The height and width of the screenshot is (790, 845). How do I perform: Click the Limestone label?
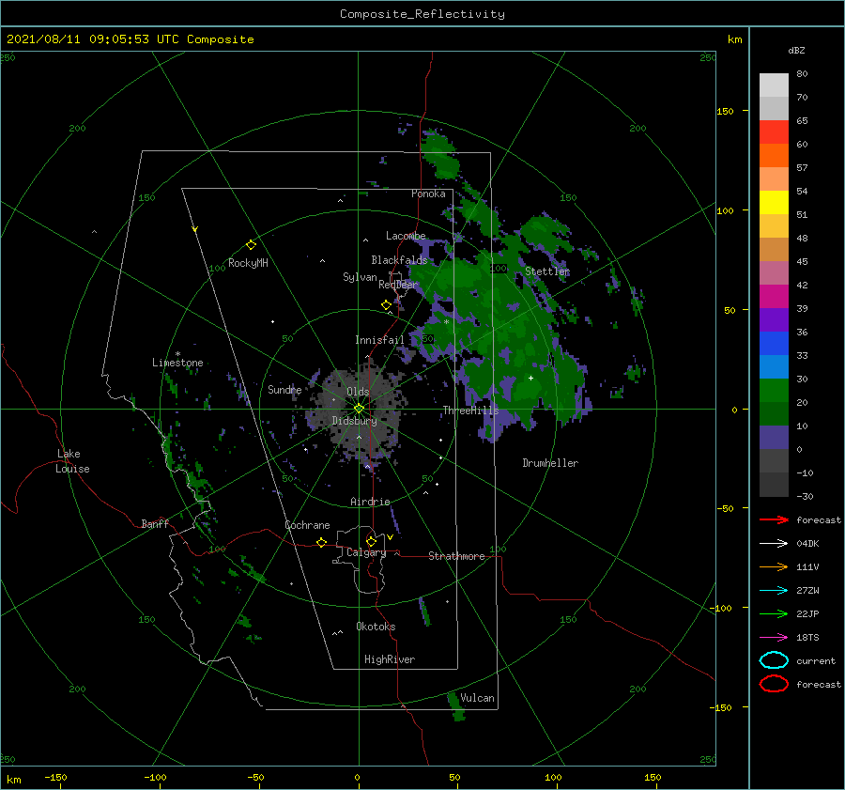click(x=177, y=363)
